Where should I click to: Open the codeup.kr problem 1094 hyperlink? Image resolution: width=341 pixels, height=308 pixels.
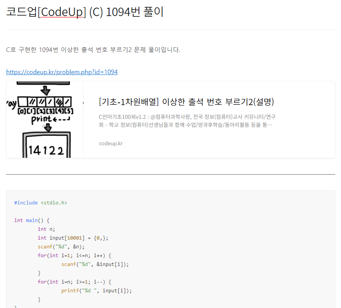pos(62,72)
